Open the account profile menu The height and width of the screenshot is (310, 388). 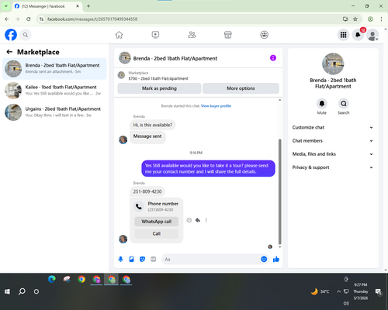372,35
